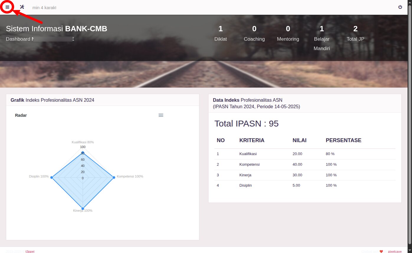Click the Kualifikasi radar data point
This screenshot has height=253, width=412.
[x=83, y=153]
